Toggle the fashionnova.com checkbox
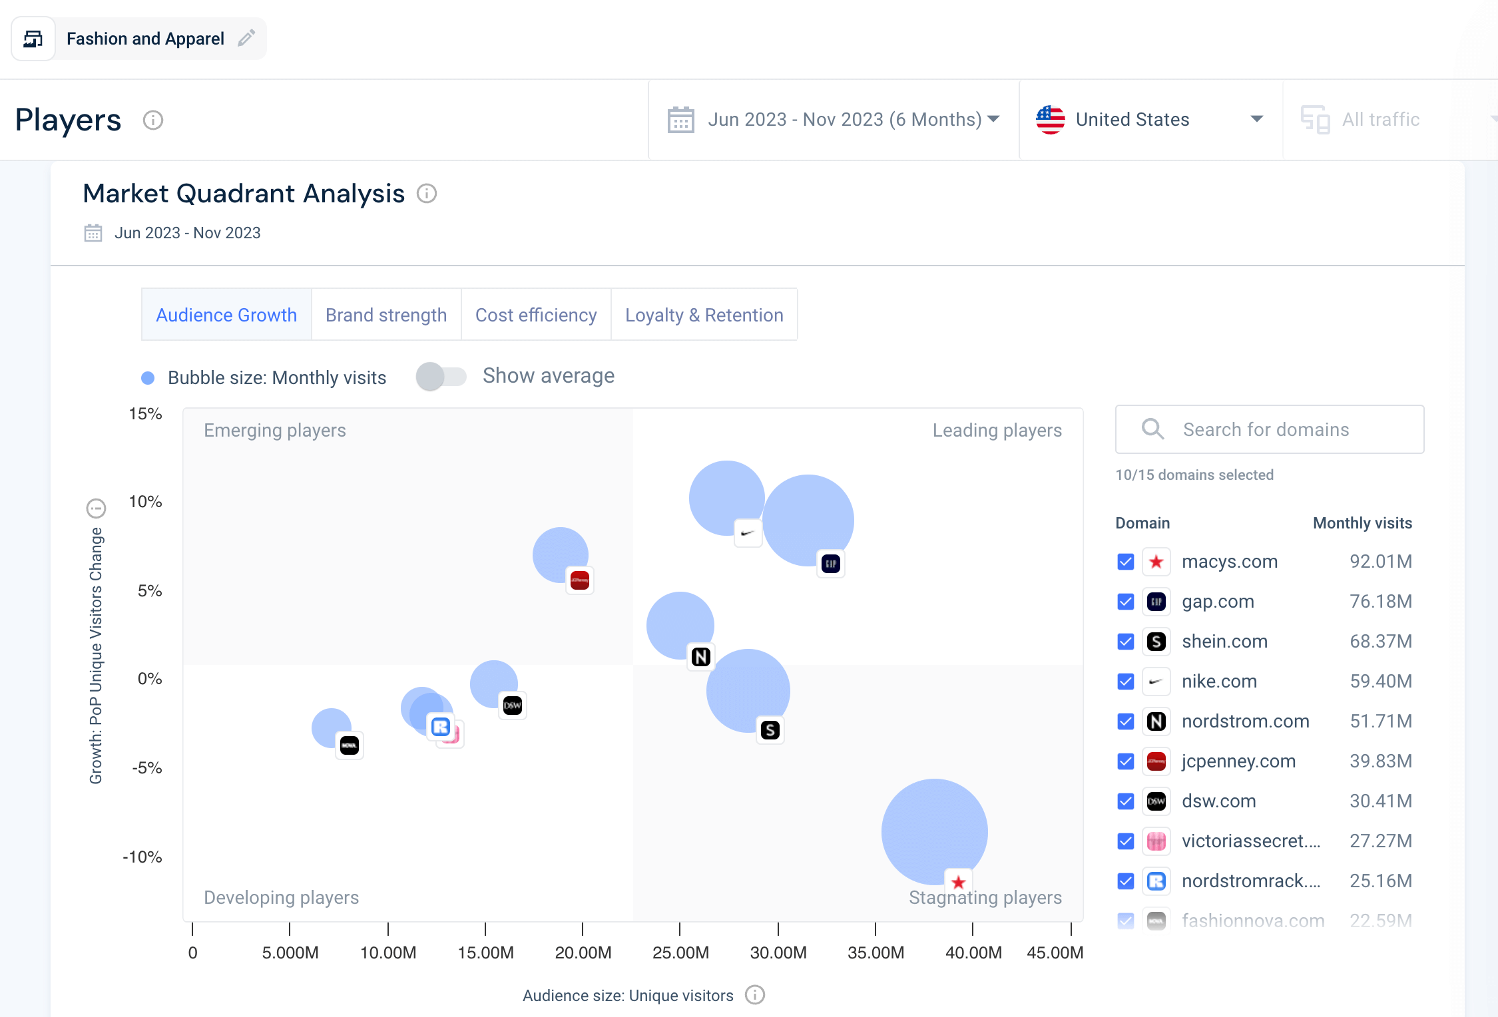The width and height of the screenshot is (1498, 1017). point(1126,921)
